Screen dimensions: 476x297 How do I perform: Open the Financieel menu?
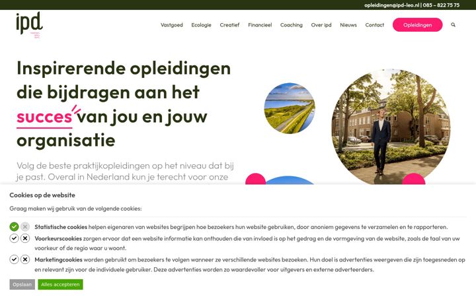pyautogui.click(x=260, y=25)
